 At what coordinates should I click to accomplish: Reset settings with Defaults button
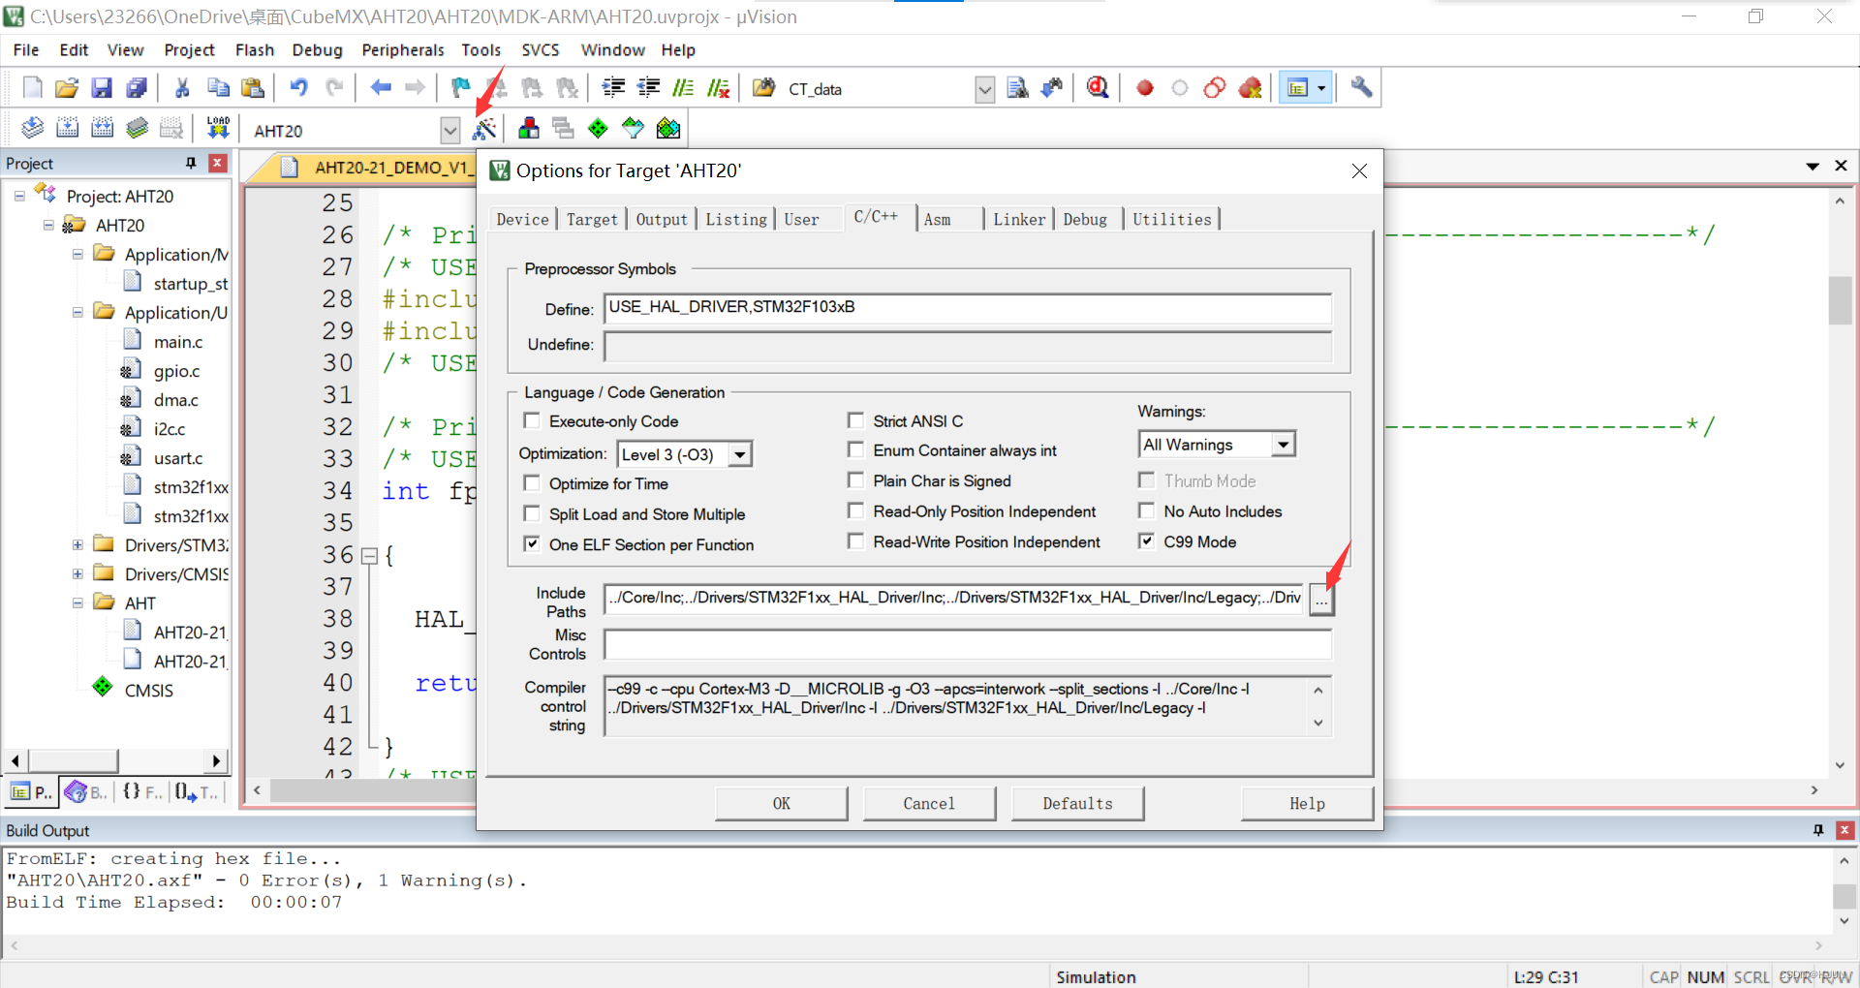coord(1077,803)
